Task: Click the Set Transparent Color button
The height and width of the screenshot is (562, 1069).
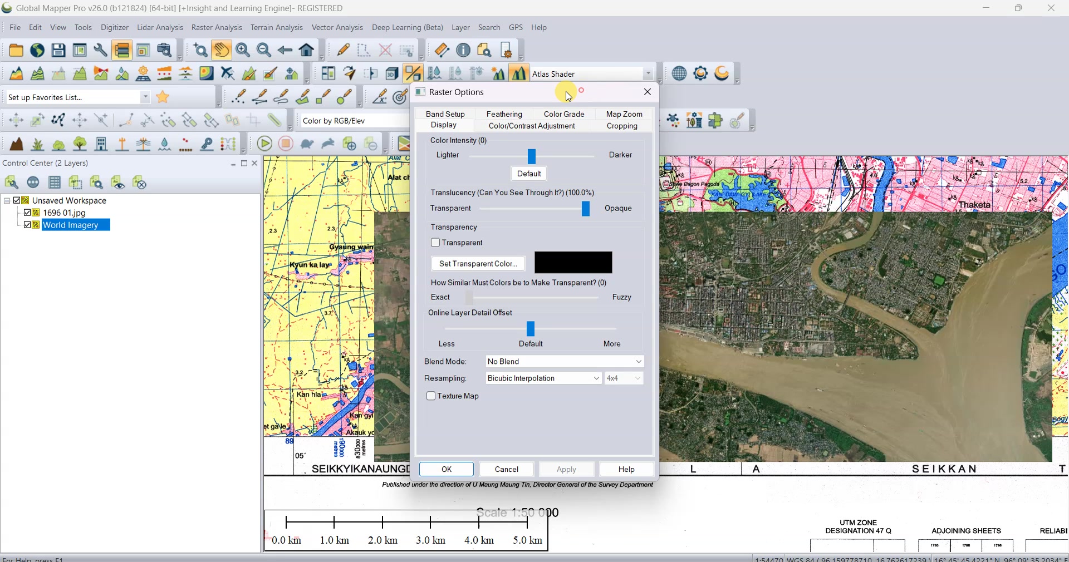Action: click(x=478, y=264)
